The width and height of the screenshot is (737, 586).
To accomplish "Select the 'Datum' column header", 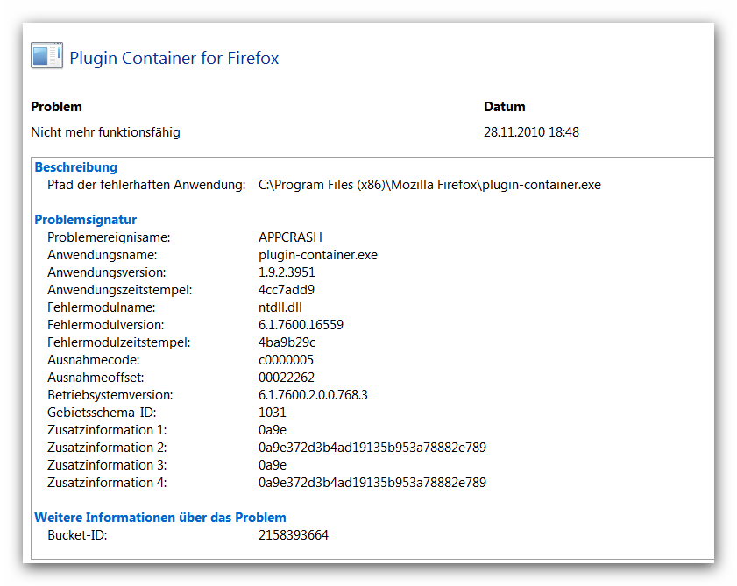I will (504, 107).
